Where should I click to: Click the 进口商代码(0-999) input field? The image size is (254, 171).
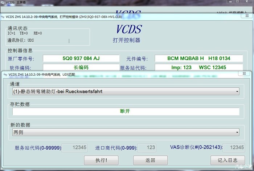pyautogui.click(x=147, y=148)
